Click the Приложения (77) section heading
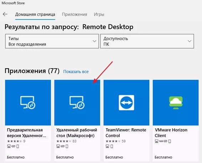Image resolution: width=202 pixels, height=163 pixels. click(x=32, y=71)
